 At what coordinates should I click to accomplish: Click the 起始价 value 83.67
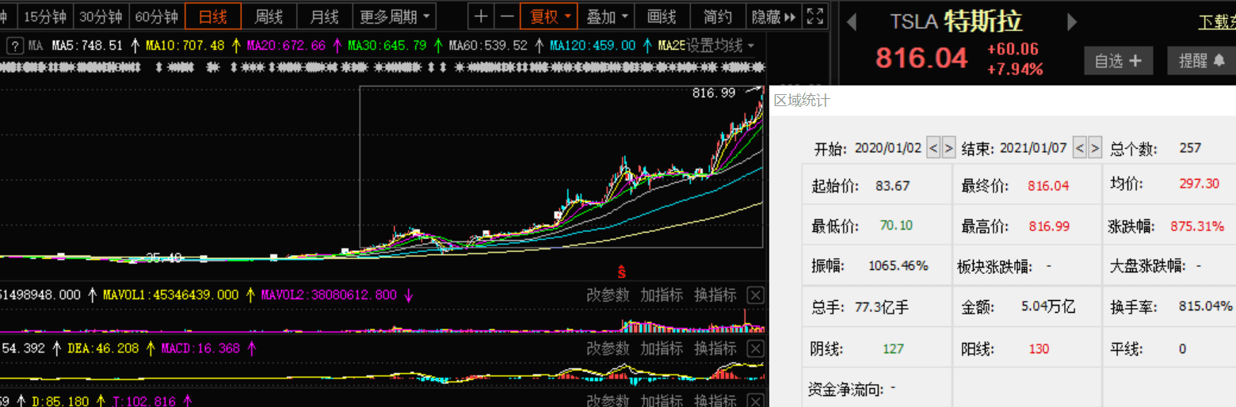pos(893,186)
